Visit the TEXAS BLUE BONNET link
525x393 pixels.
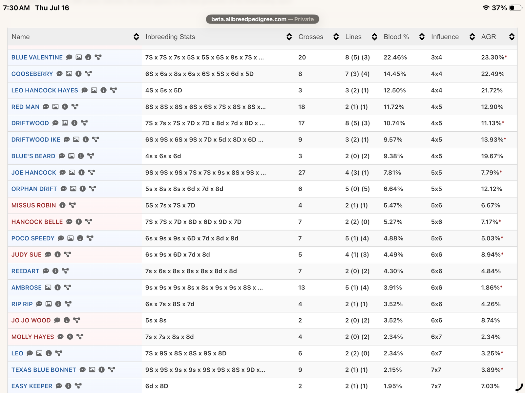point(44,370)
